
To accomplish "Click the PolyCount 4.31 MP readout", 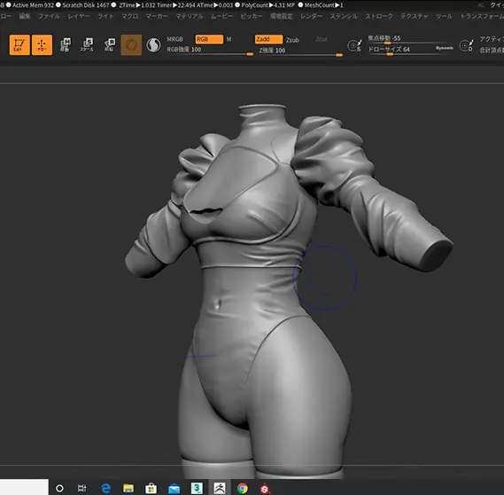I will click(x=268, y=5).
